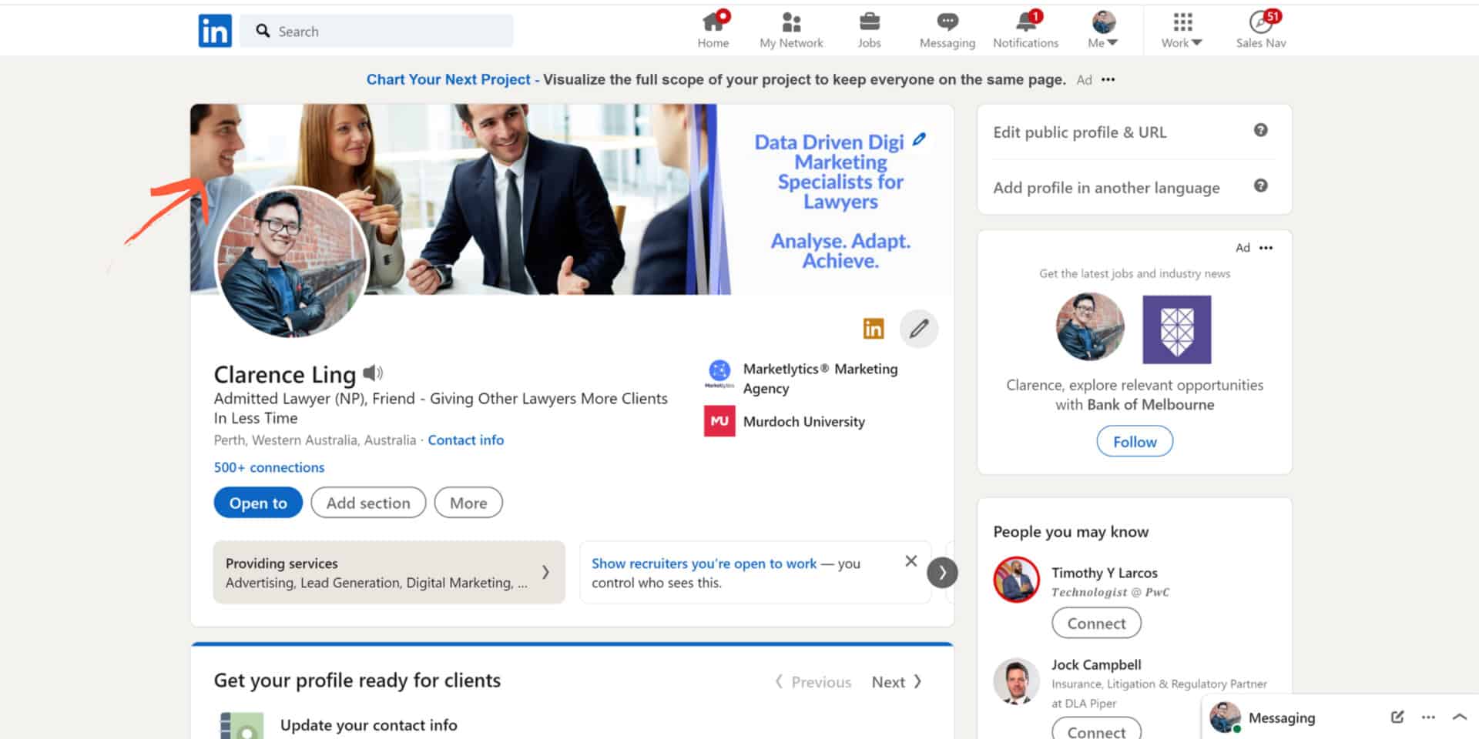Compose a new message icon

tap(1397, 717)
